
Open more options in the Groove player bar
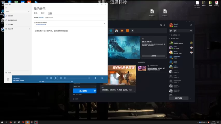point(106,78)
